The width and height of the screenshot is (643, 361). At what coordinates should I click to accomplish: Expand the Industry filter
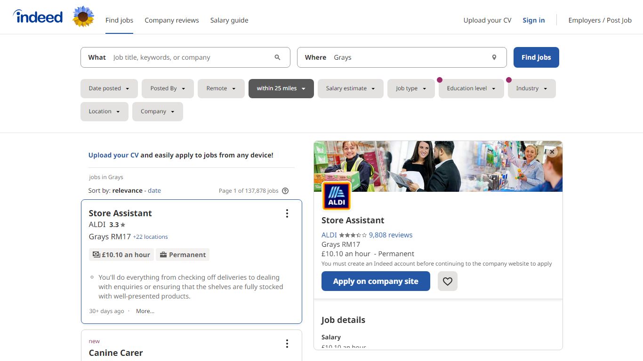point(532,88)
